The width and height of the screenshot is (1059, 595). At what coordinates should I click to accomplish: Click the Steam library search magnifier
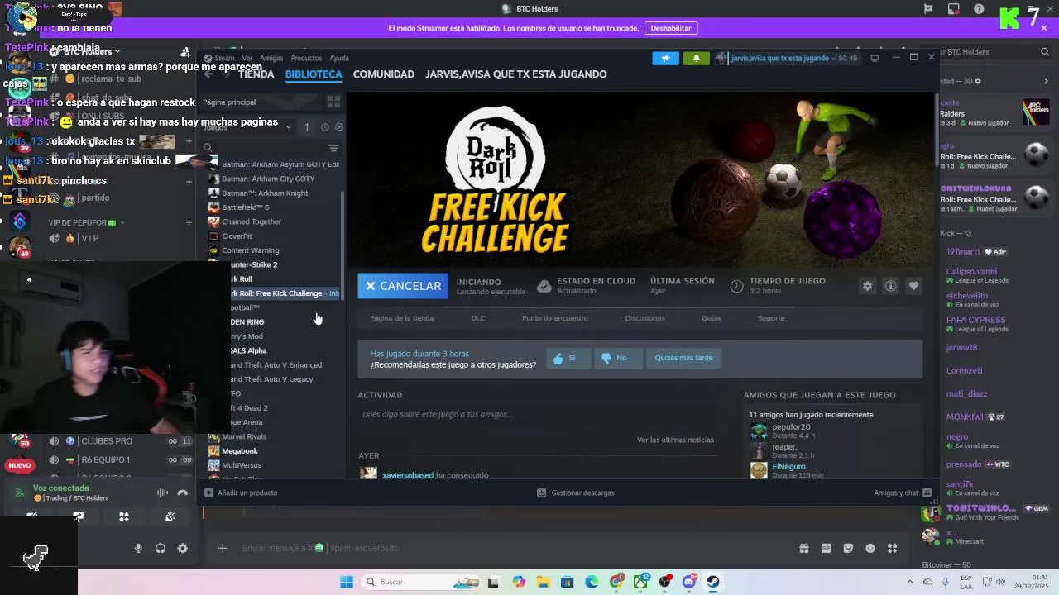(x=208, y=148)
